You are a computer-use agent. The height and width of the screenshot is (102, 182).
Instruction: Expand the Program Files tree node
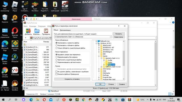click(x=99, y=77)
